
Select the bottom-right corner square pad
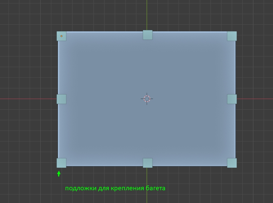232,163
